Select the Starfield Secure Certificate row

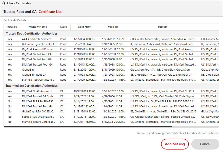click(112, 122)
